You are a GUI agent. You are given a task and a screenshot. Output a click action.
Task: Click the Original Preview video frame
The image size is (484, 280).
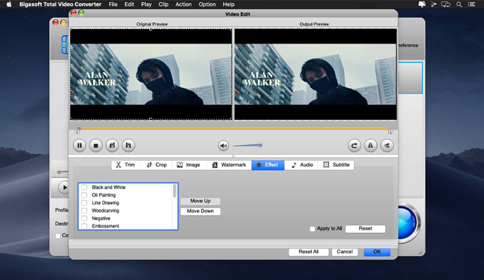click(151, 74)
